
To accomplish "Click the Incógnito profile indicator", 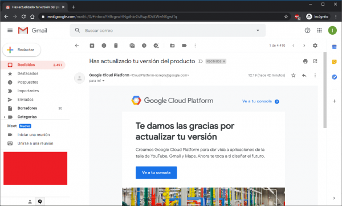I will [317, 17].
